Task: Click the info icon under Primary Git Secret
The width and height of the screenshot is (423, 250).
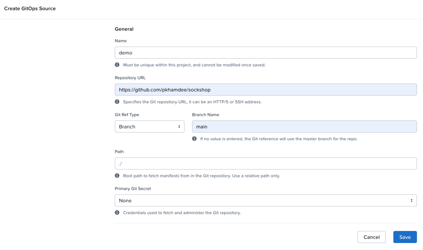Action: click(117, 213)
